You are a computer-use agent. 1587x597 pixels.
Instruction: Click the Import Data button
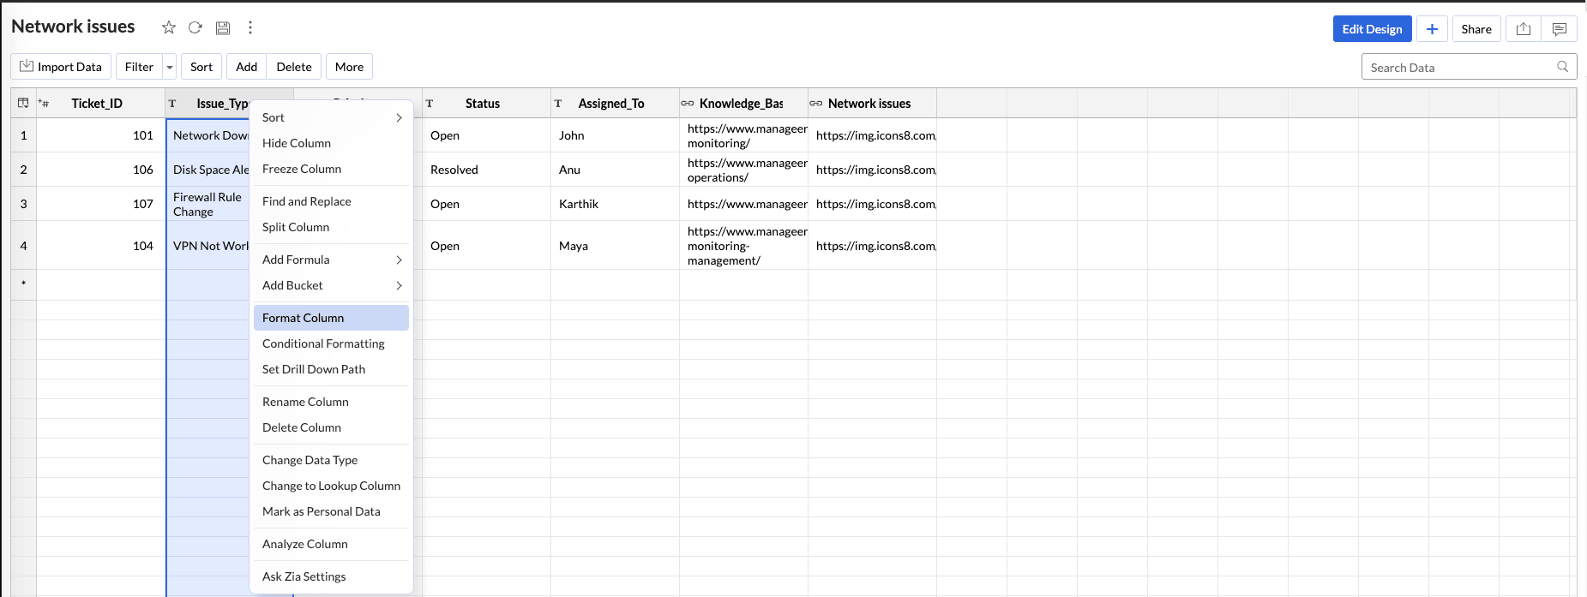coord(61,67)
